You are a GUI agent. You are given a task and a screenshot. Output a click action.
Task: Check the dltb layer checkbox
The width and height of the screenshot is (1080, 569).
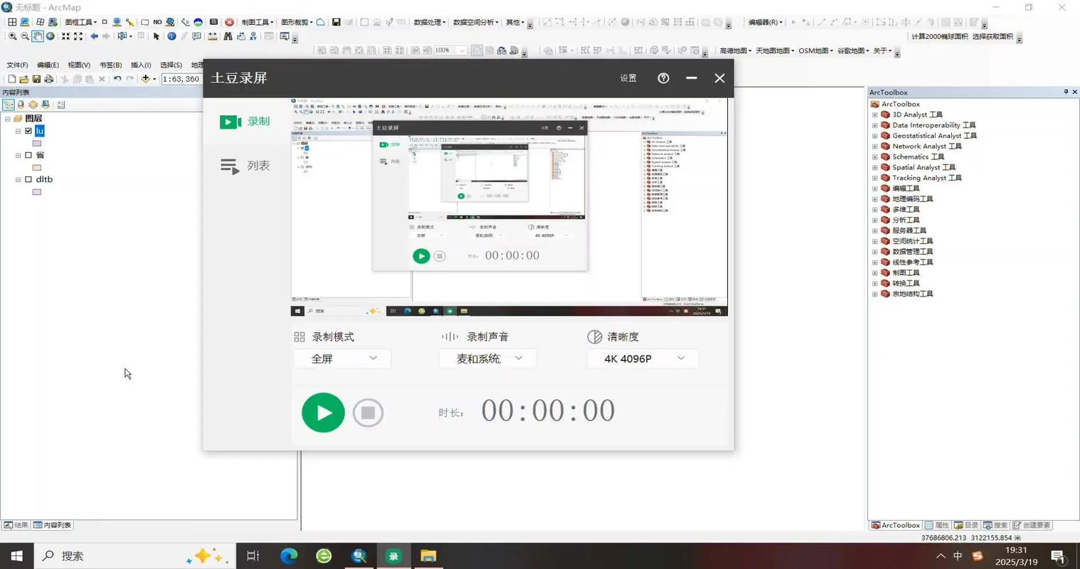(x=28, y=179)
